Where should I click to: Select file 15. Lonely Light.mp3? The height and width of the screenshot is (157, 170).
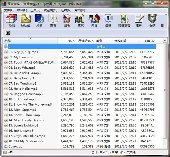[x=80, y=126]
